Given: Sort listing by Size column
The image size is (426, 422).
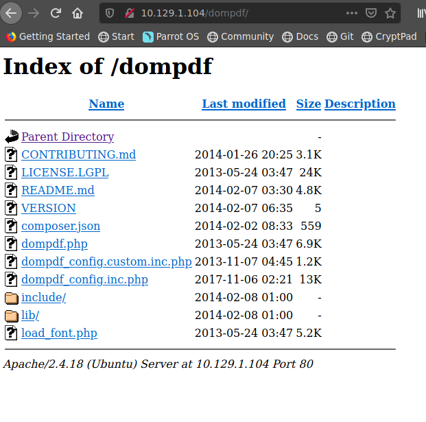Looking at the screenshot, I should tap(309, 104).
